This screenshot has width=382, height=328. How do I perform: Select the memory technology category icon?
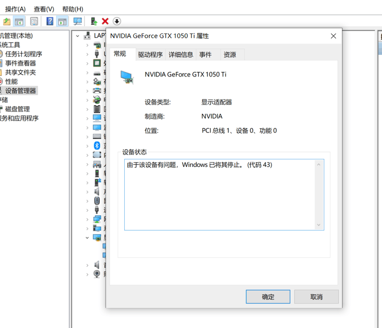point(97,109)
